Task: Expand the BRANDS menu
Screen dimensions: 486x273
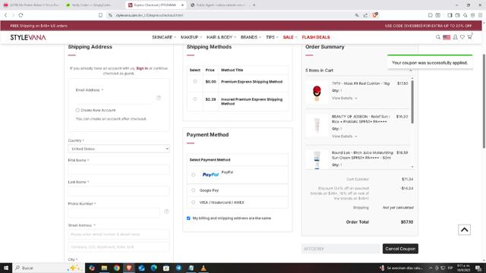Action: [x=251, y=37]
